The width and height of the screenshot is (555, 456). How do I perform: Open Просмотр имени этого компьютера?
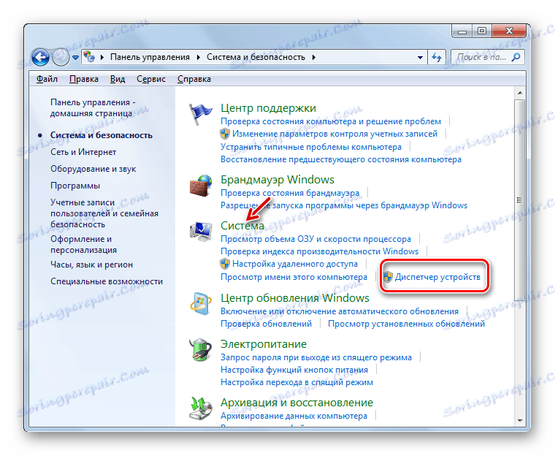tap(294, 277)
